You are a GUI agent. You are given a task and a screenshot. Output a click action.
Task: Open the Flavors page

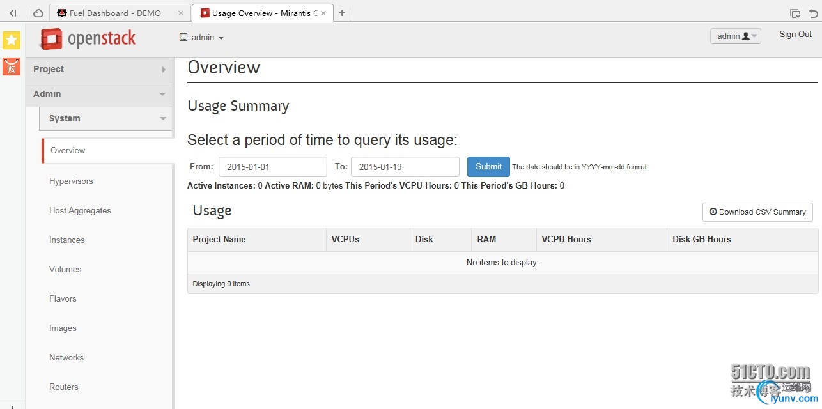click(63, 299)
